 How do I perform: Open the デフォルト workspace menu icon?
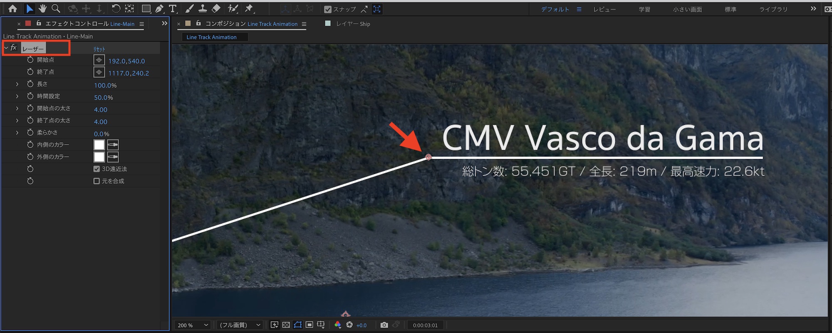(x=579, y=9)
